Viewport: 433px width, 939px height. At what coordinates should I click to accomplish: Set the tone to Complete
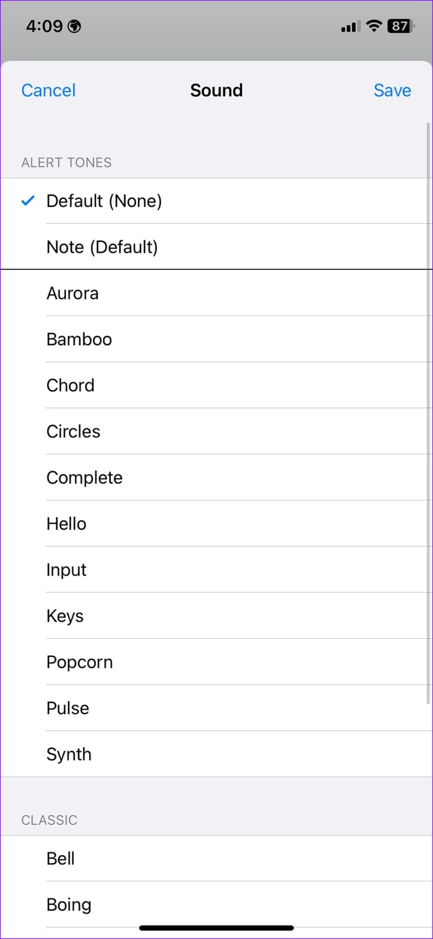click(x=216, y=477)
